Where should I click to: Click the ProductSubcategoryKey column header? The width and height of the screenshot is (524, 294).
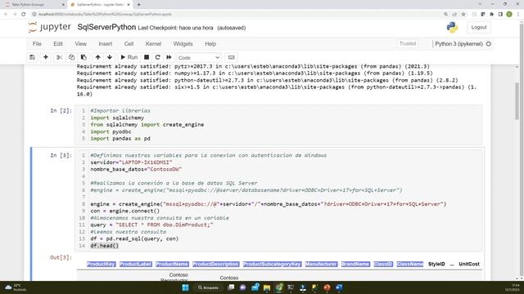point(272,264)
